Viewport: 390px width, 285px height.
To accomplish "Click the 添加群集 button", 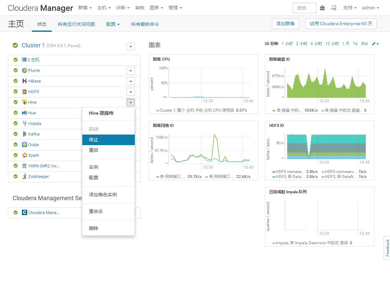I will [x=285, y=24].
